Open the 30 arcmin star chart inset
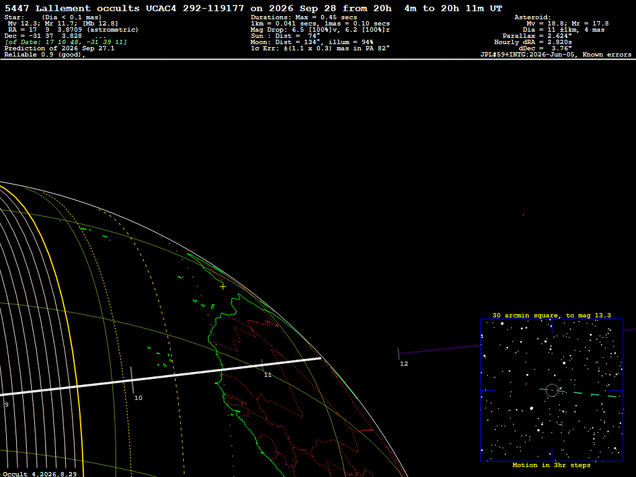Viewport: 636px width, 477px height. [552, 390]
